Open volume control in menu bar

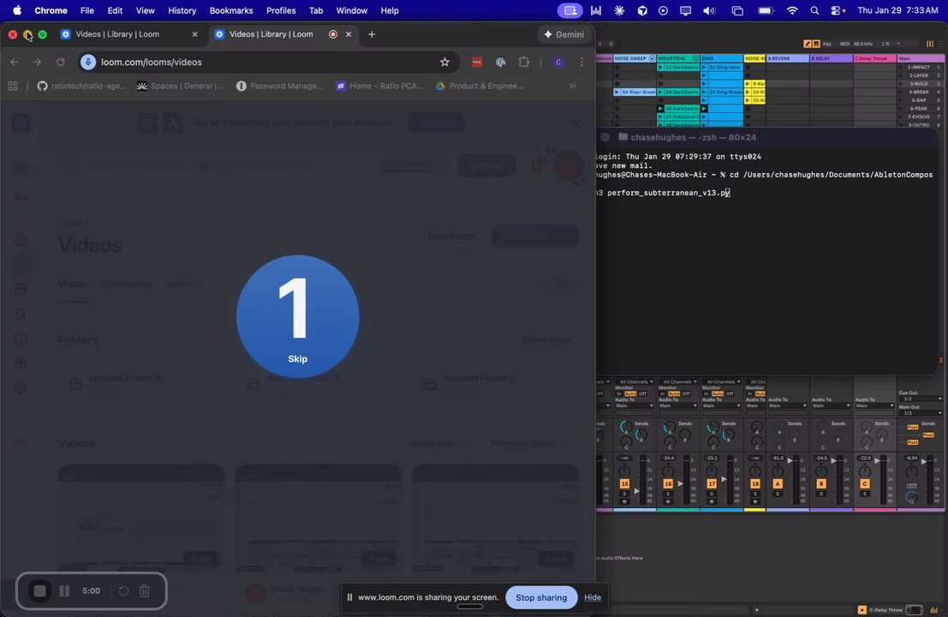tap(709, 10)
